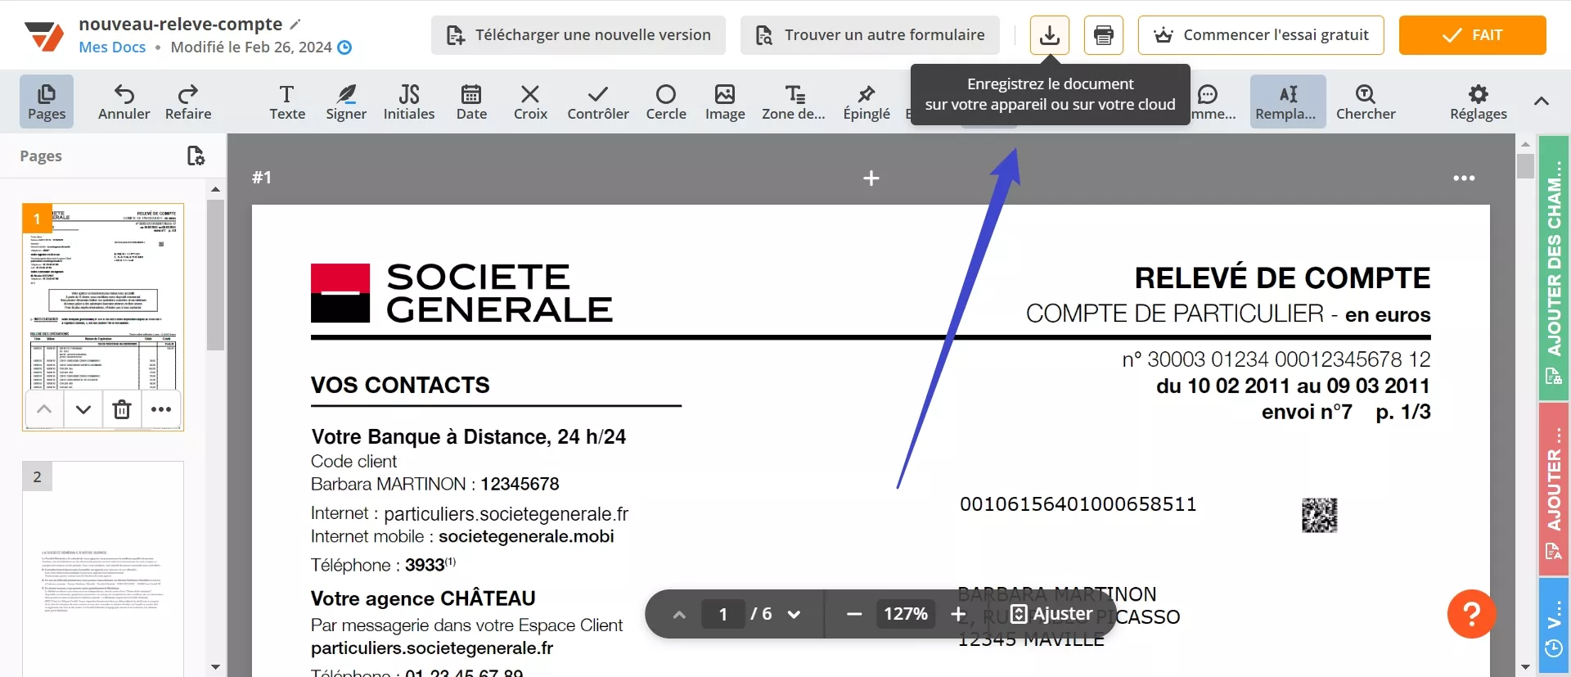Screen dimensions: 1571x677
Task: Open the 127% zoom level selector
Action: [906, 614]
